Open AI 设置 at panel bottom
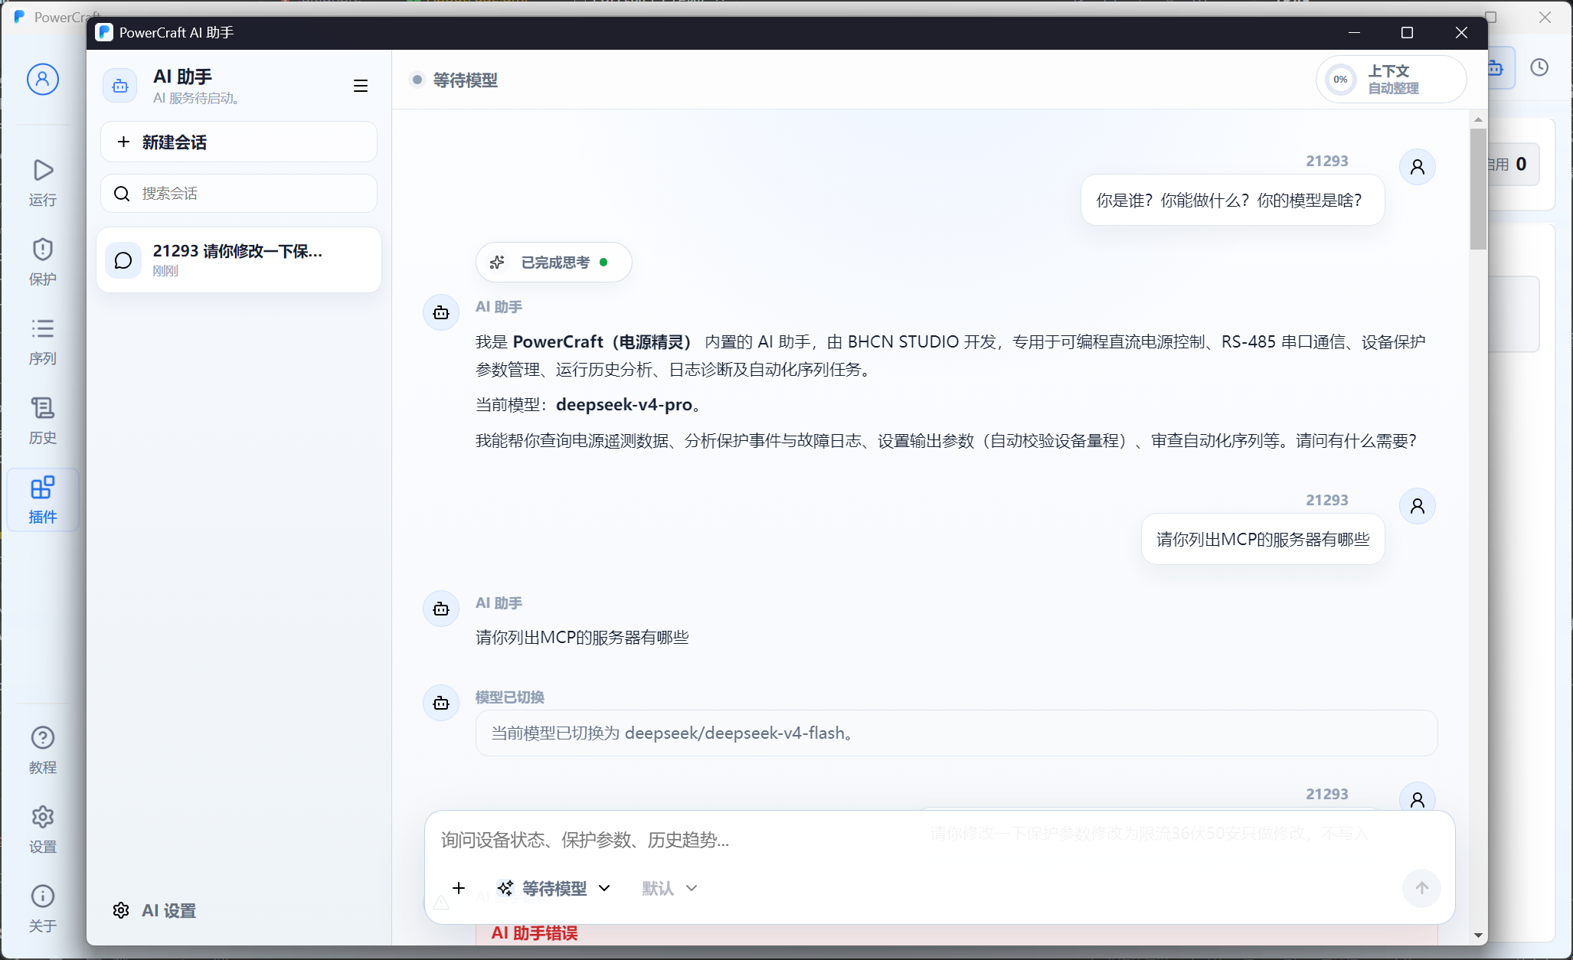The image size is (1573, 960). click(x=155, y=910)
